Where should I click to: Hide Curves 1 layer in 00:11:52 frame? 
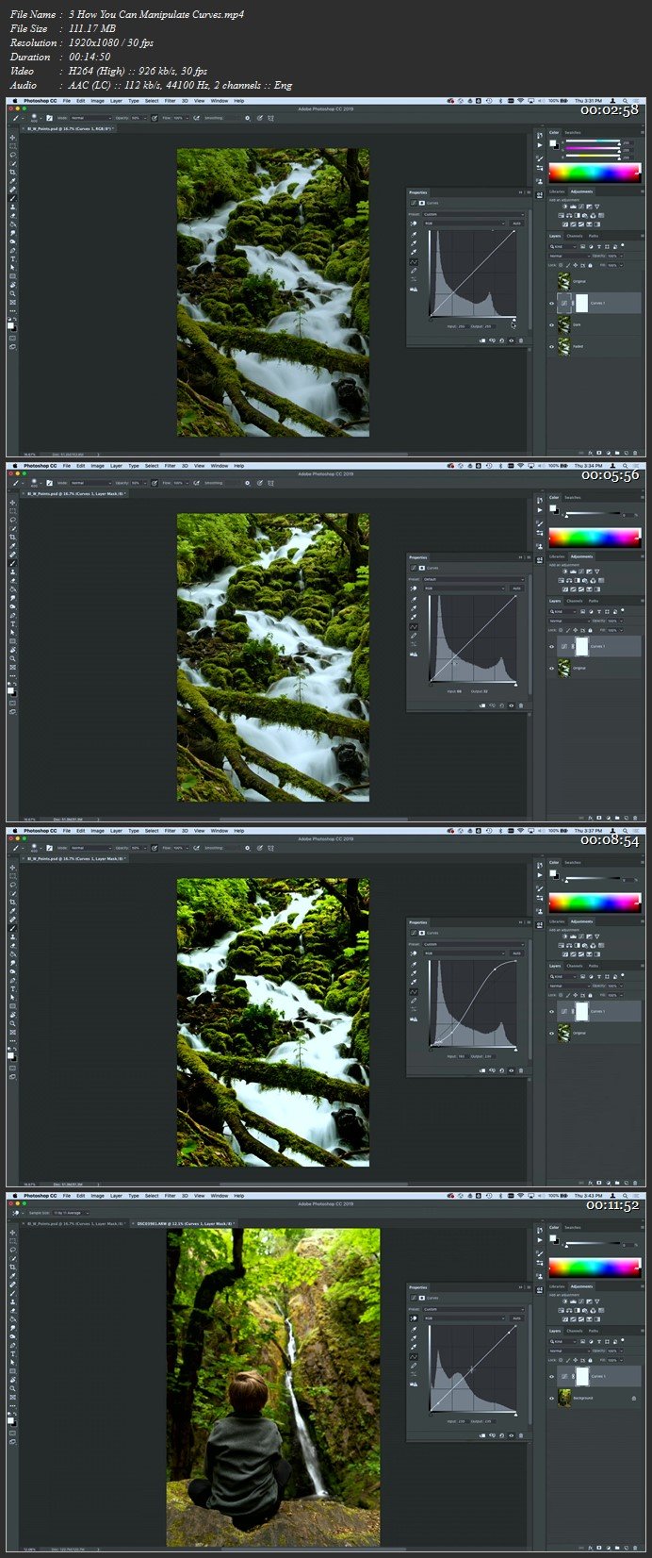tap(551, 1376)
